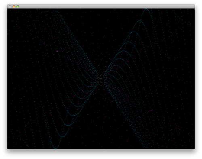Screen dimensions: 202x159
Task: Click the empty gray window title bar
Action: point(106,6)
